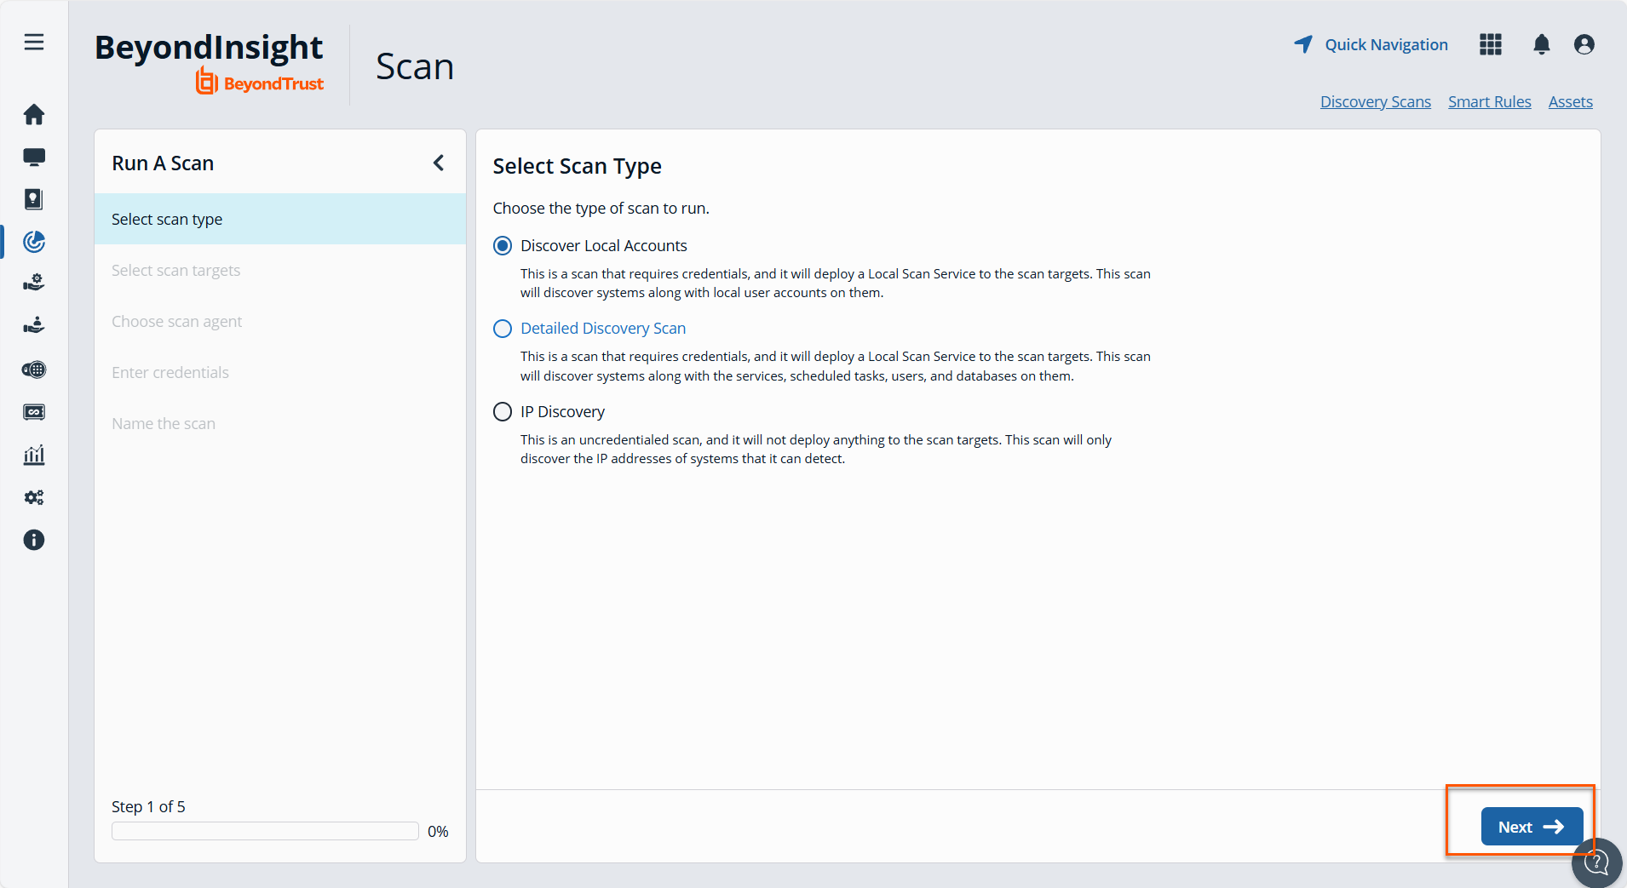The height and width of the screenshot is (888, 1627).
Task: Go to the Home dashboard icon
Action: [34, 114]
